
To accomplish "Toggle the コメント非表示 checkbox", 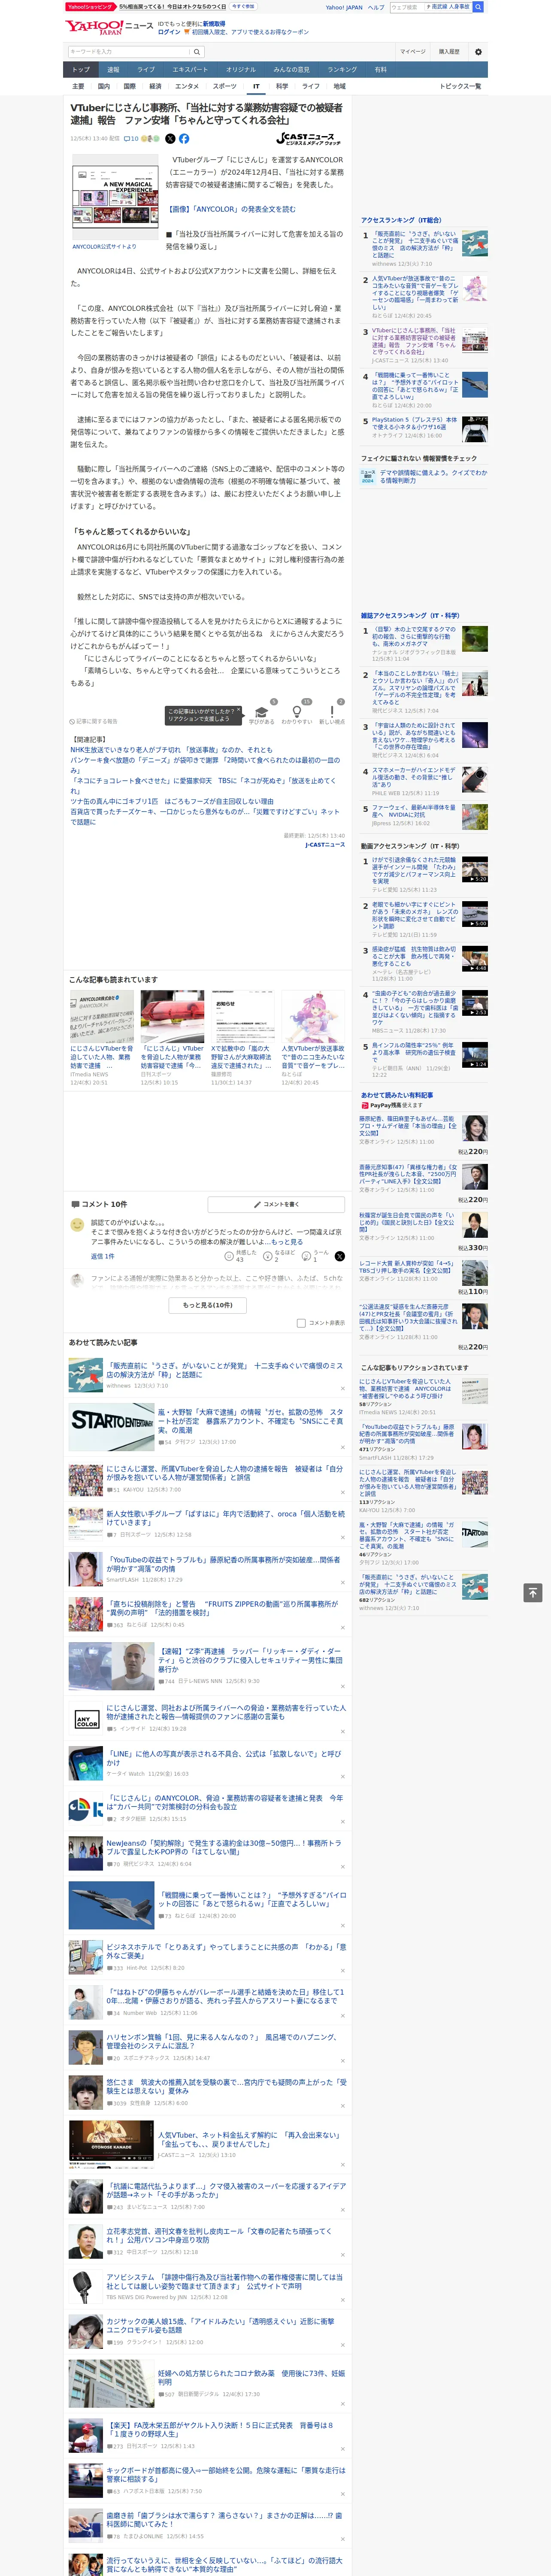I will tap(301, 1323).
